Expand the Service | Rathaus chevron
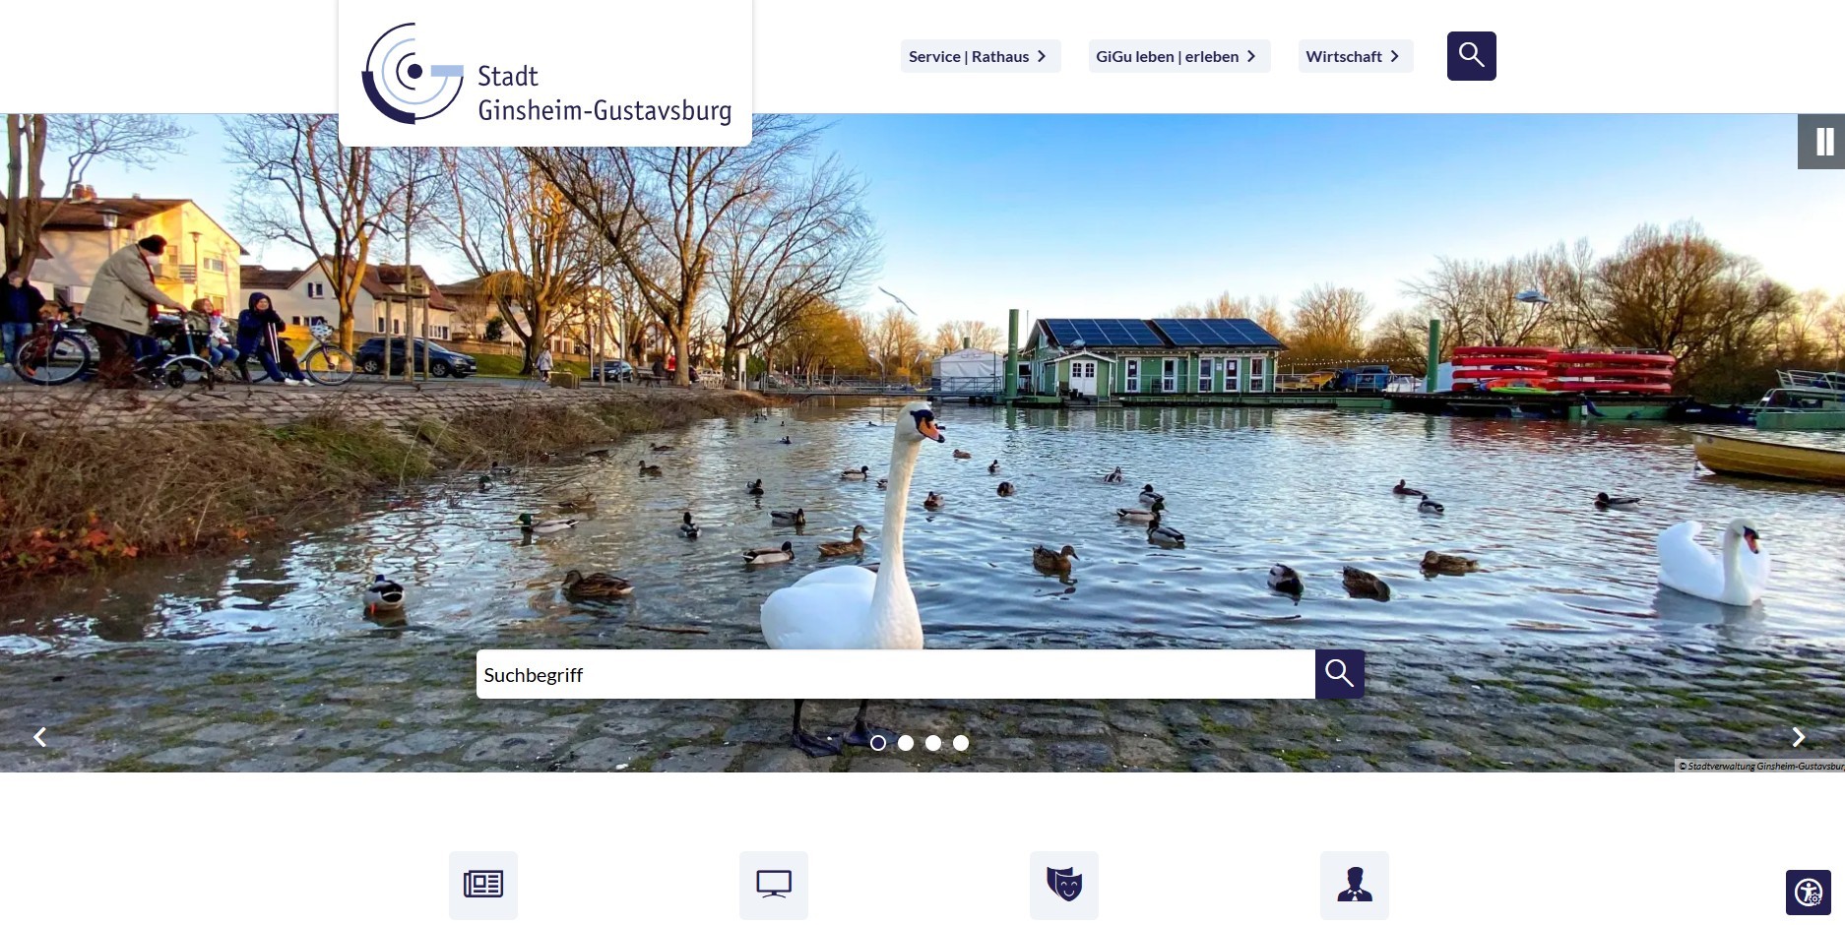This screenshot has width=1845, height=925. [x=1043, y=56]
